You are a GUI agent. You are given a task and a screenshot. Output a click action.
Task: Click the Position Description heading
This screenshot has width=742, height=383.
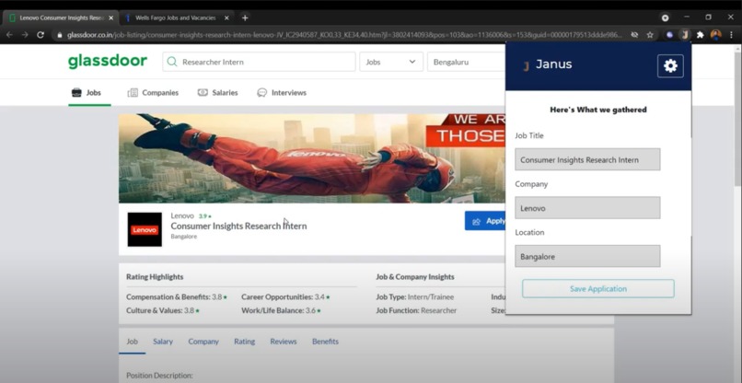(159, 376)
